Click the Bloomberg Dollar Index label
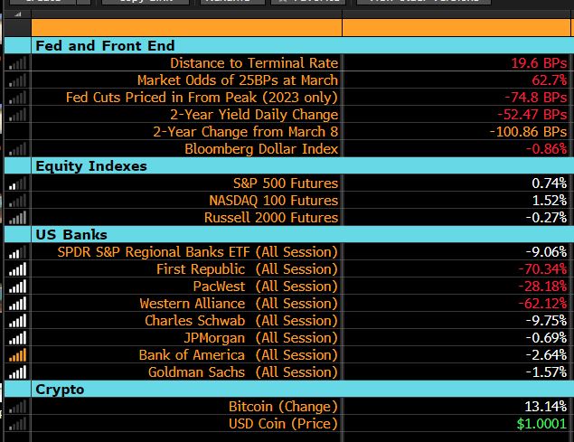Image resolution: width=574 pixels, height=442 pixels. [x=261, y=149]
